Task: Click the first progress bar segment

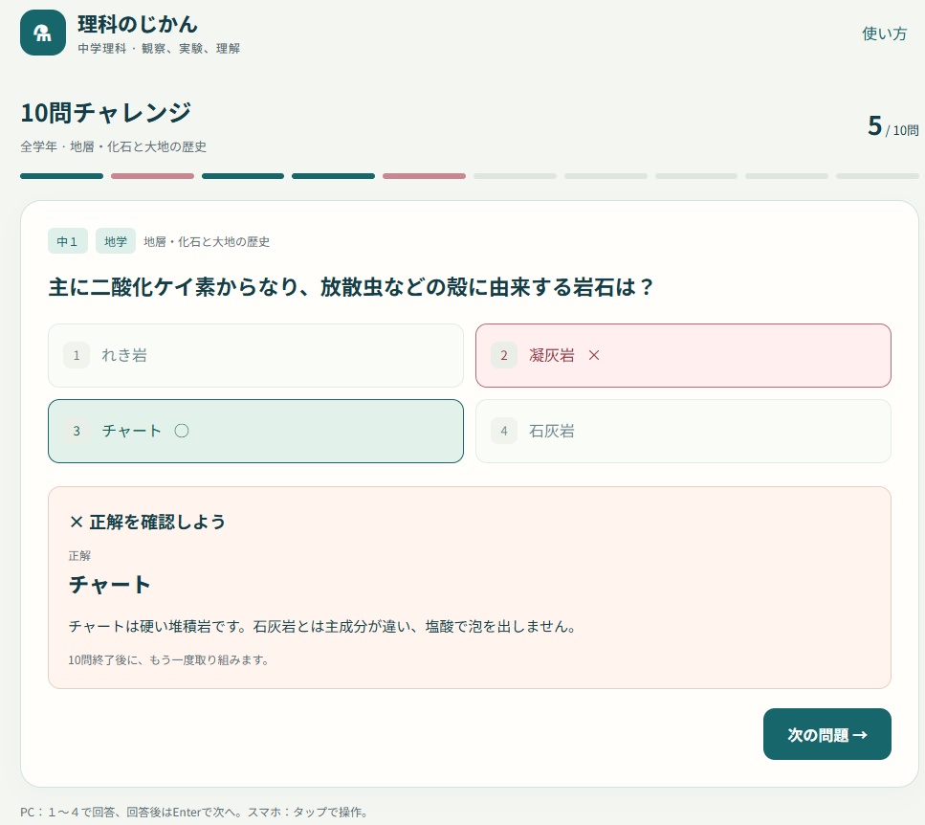Action: click(61, 176)
